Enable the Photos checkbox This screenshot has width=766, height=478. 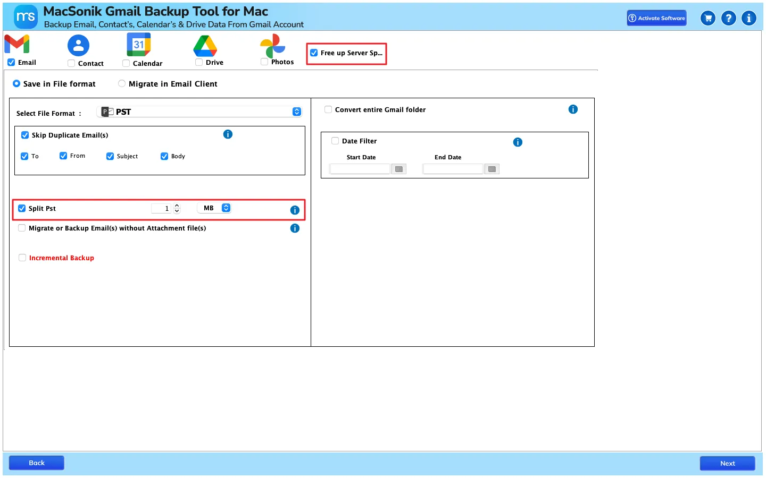pos(264,62)
